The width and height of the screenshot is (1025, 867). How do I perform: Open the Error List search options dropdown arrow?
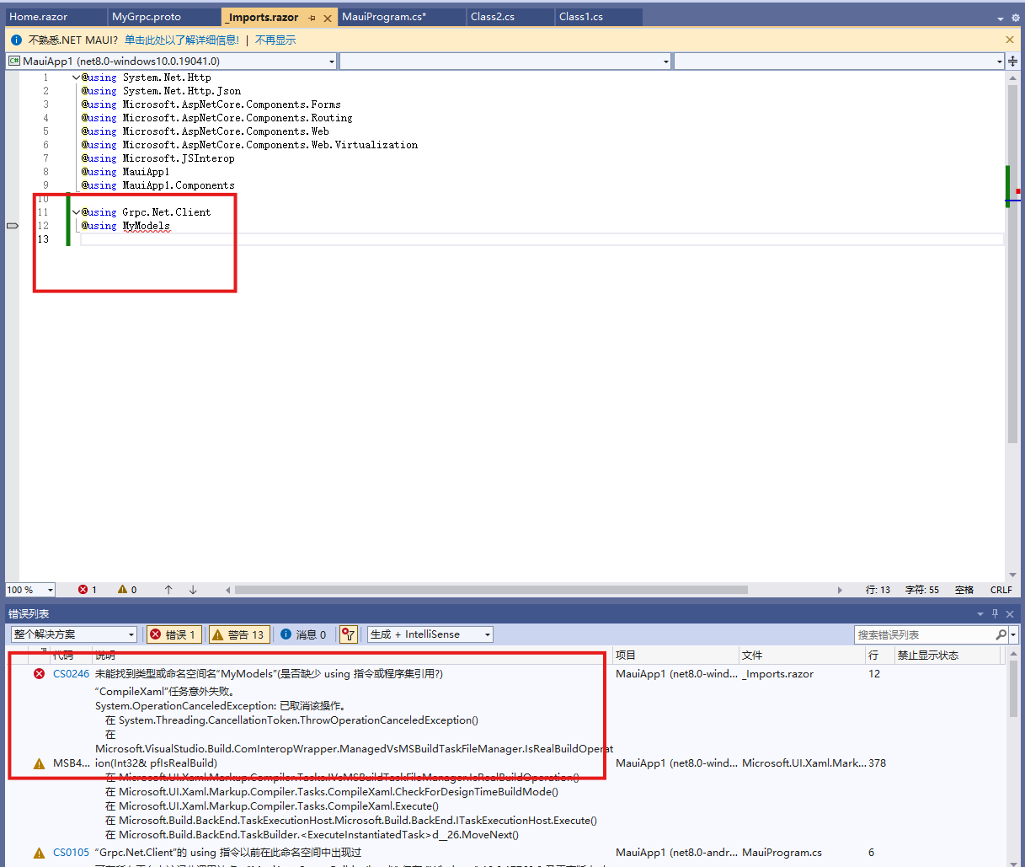(1013, 634)
